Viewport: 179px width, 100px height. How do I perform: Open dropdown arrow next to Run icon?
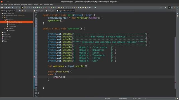39,7
